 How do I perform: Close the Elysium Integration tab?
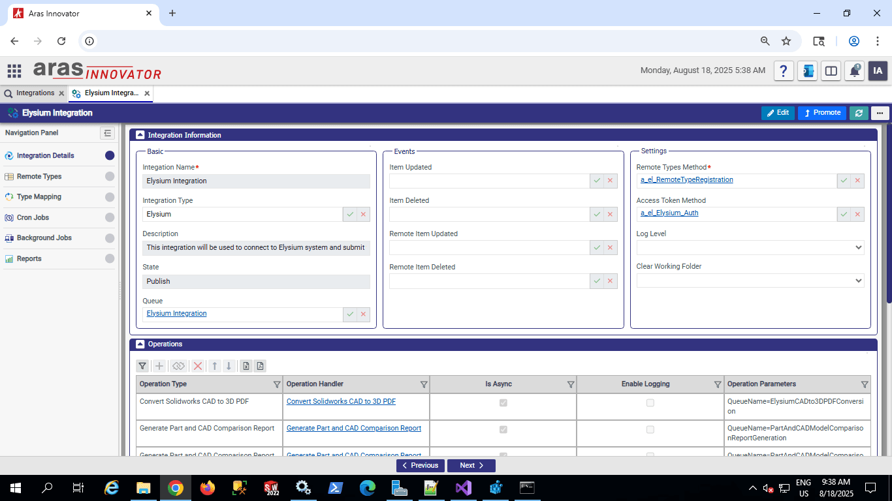click(147, 93)
